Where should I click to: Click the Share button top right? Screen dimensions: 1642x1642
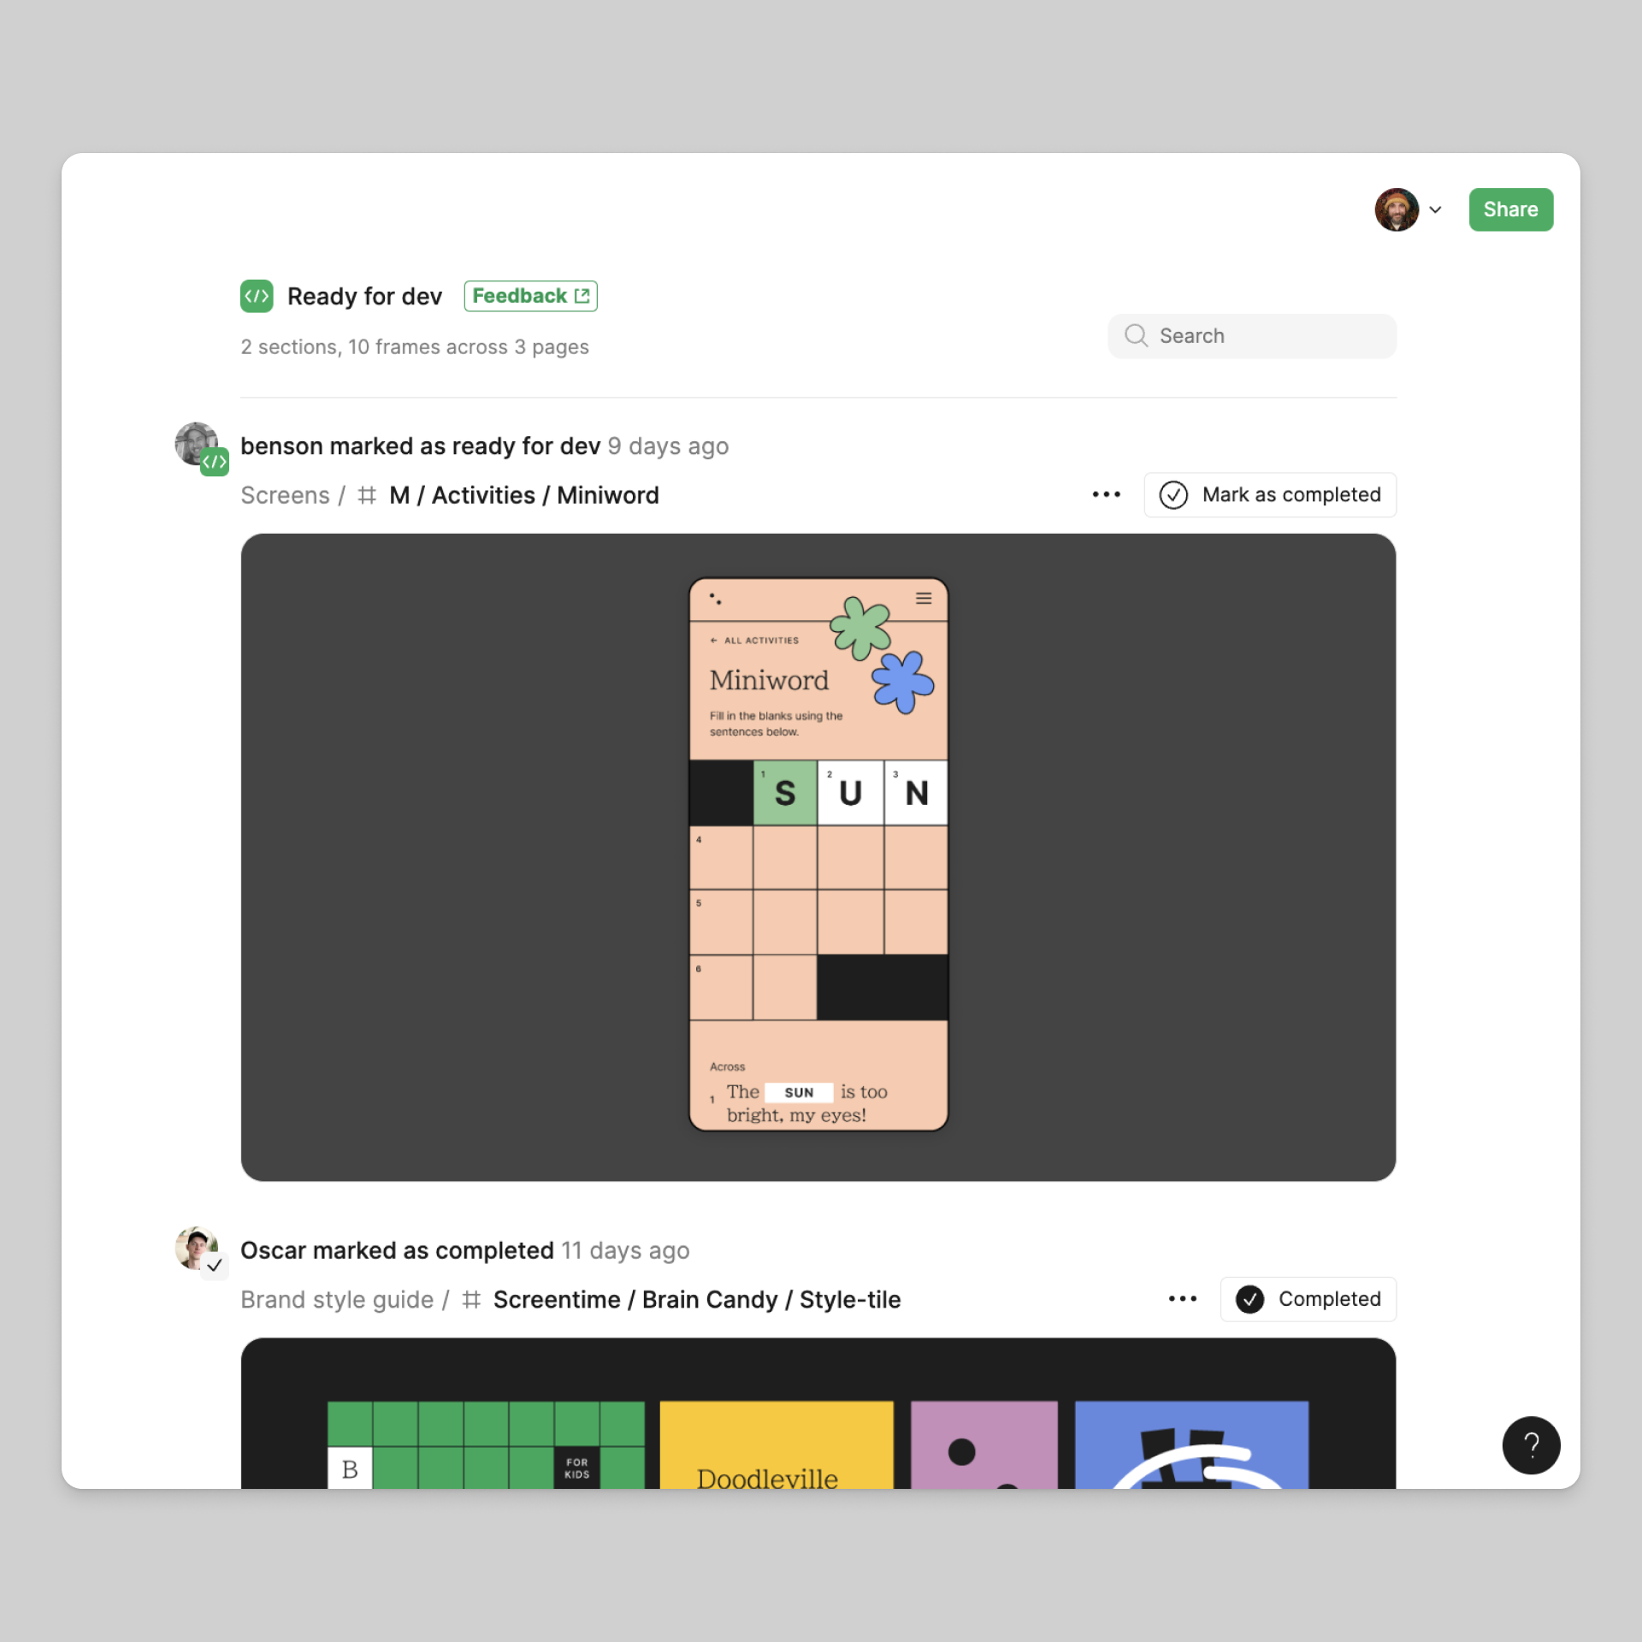click(x=1509, y=209)
